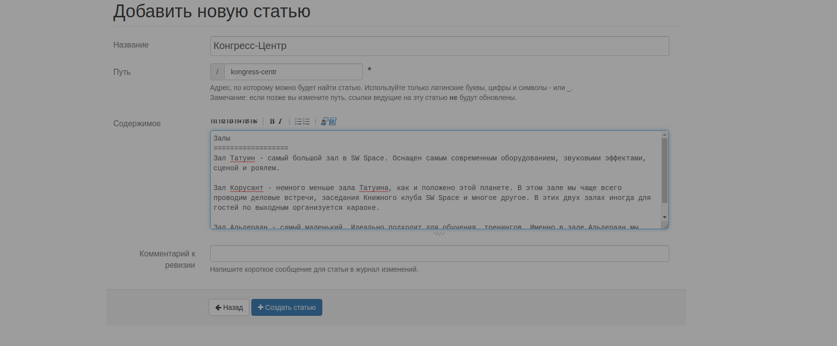The image size is (837, 346).
Task: Click the Создать статью button
Action: (287, 307)
